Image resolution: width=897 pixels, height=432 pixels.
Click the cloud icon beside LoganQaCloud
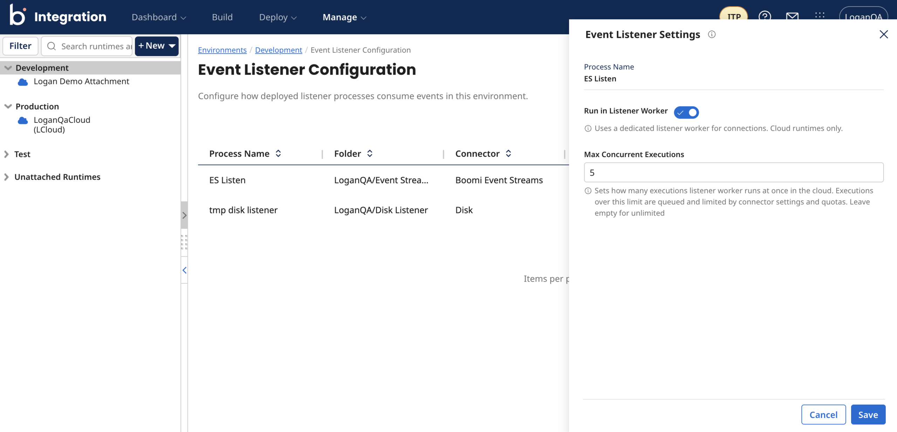point(23,120)
